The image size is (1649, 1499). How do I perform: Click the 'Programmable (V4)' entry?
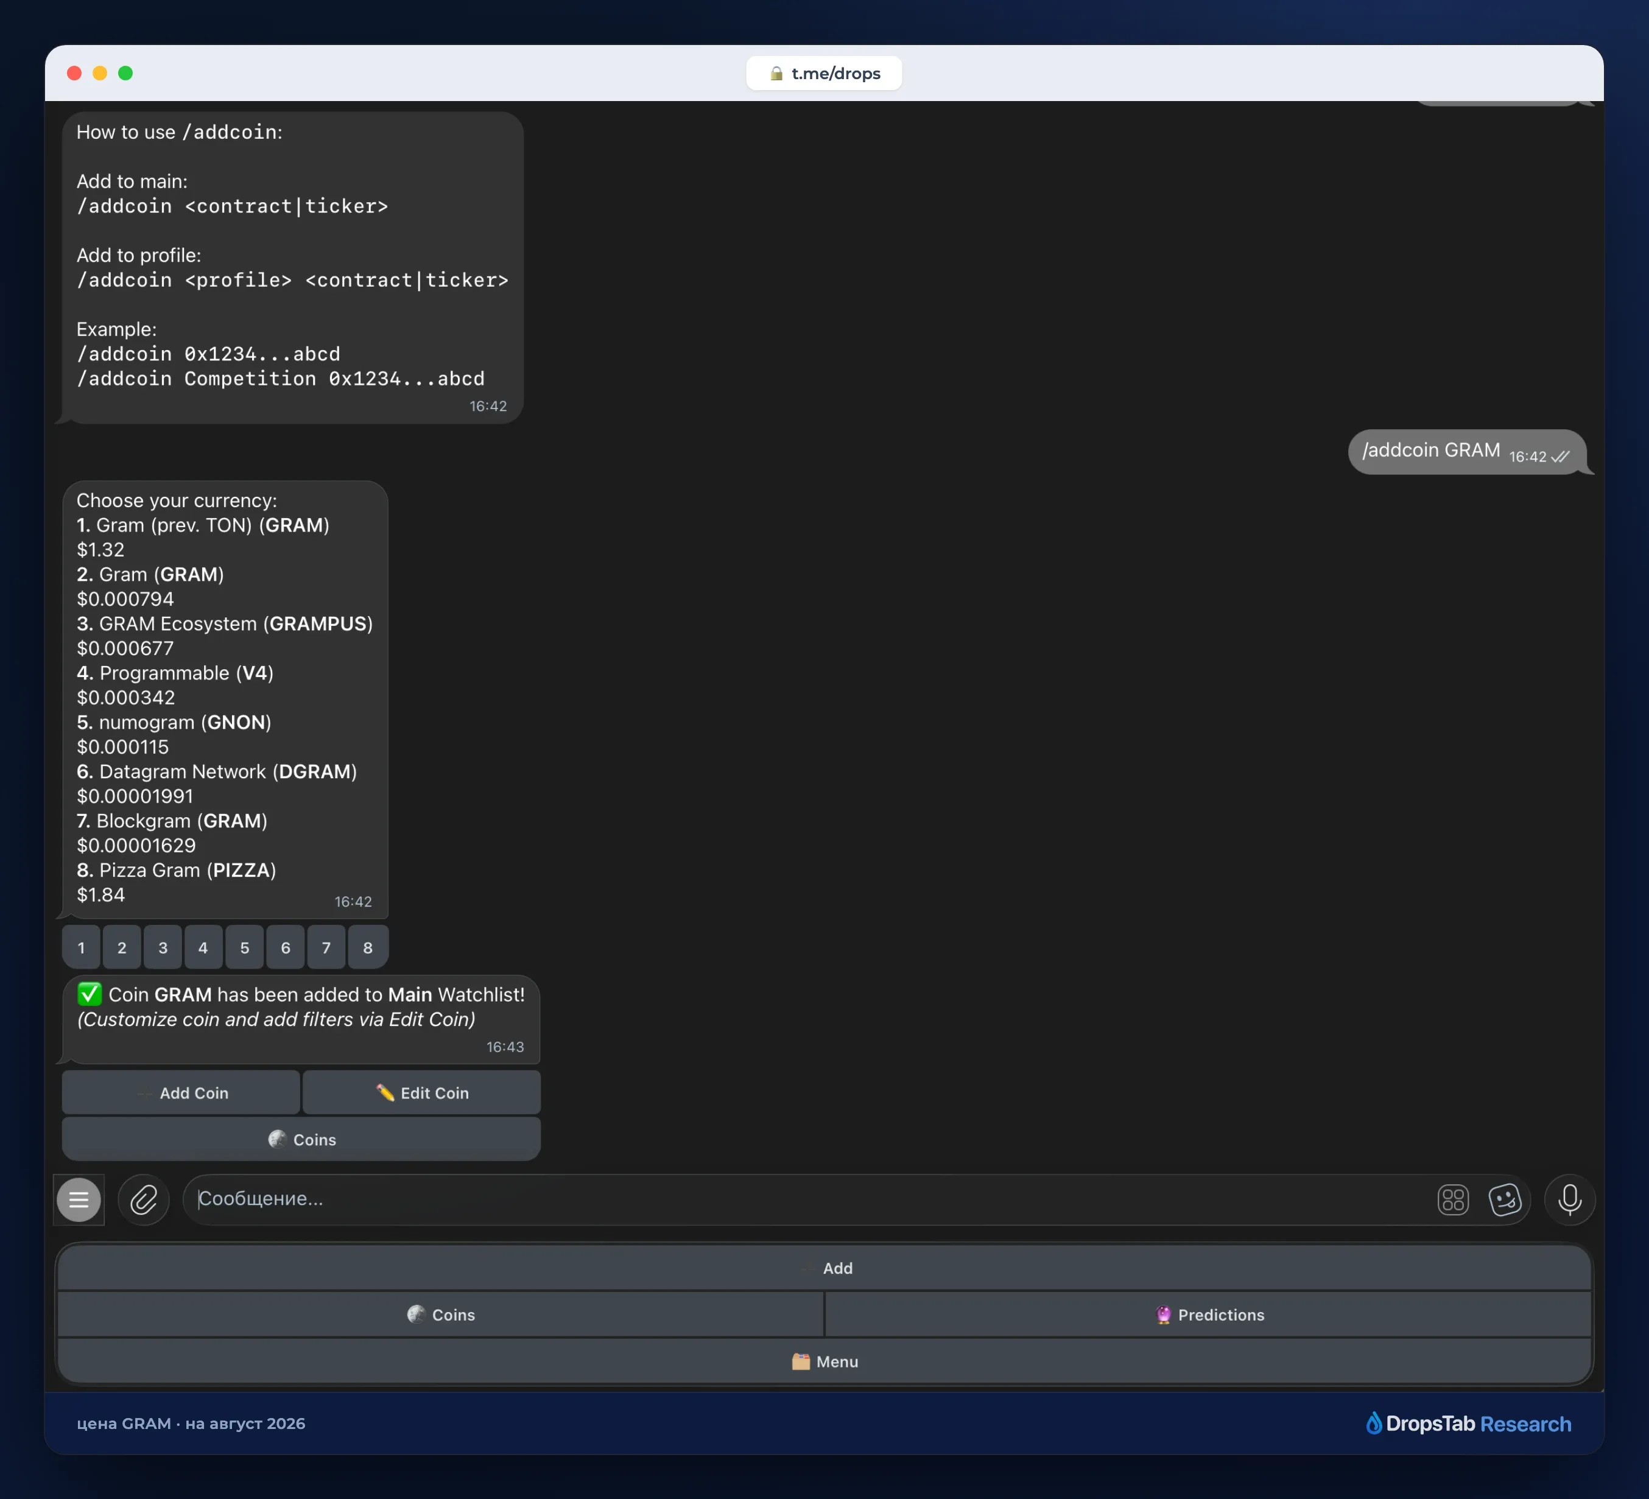[x=175, y=673]
